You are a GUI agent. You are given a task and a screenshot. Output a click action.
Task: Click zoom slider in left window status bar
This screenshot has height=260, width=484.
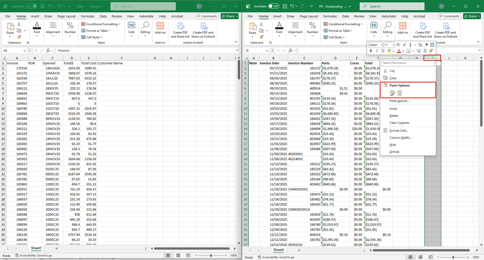211,256
